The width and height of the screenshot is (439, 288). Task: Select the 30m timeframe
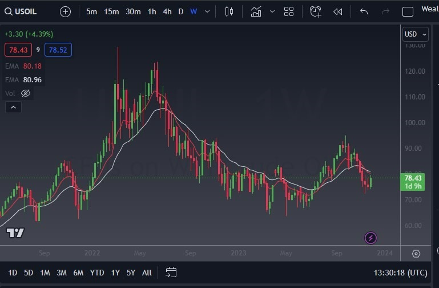(133, 12)
